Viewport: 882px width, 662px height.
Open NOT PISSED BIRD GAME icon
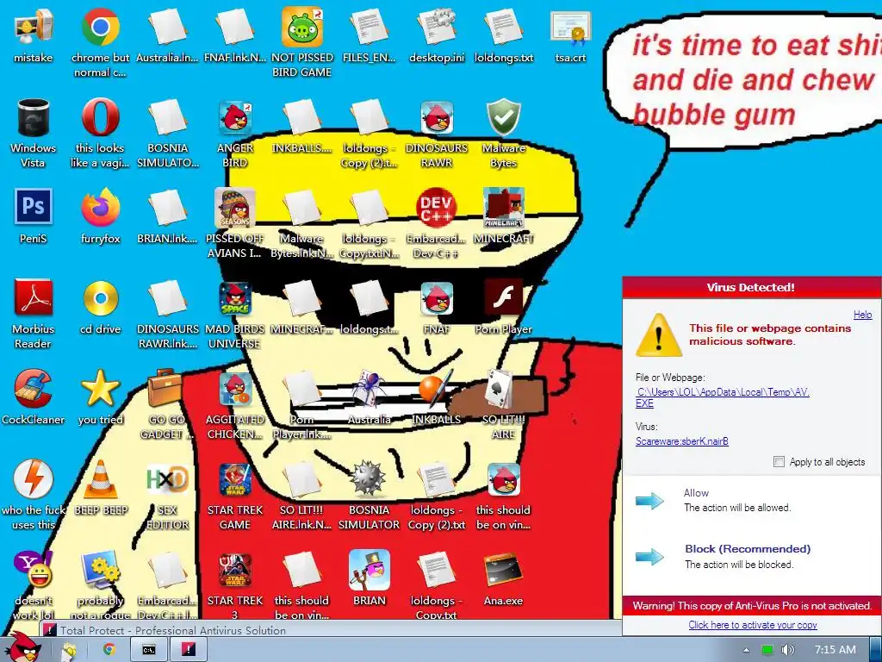tap(302, 27)
